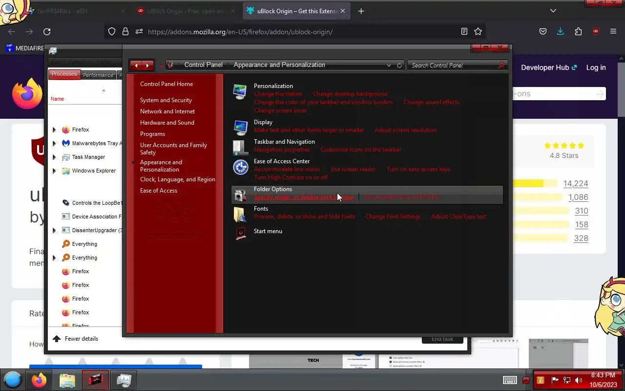This screenshot has height=391, width=625.
Task: Bookmark this page with the star
Action: coord(478,32)
